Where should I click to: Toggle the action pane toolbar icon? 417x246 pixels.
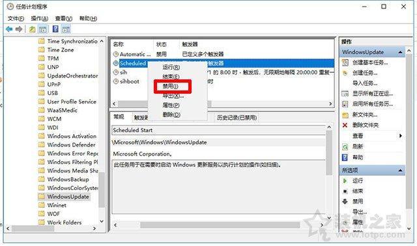click(66, 29)
